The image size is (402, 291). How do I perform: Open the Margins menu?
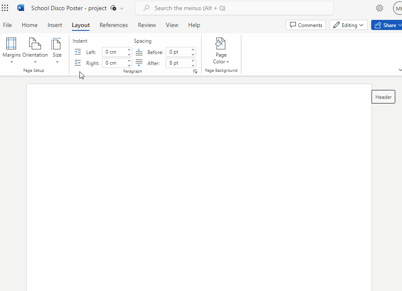[11, 50]
